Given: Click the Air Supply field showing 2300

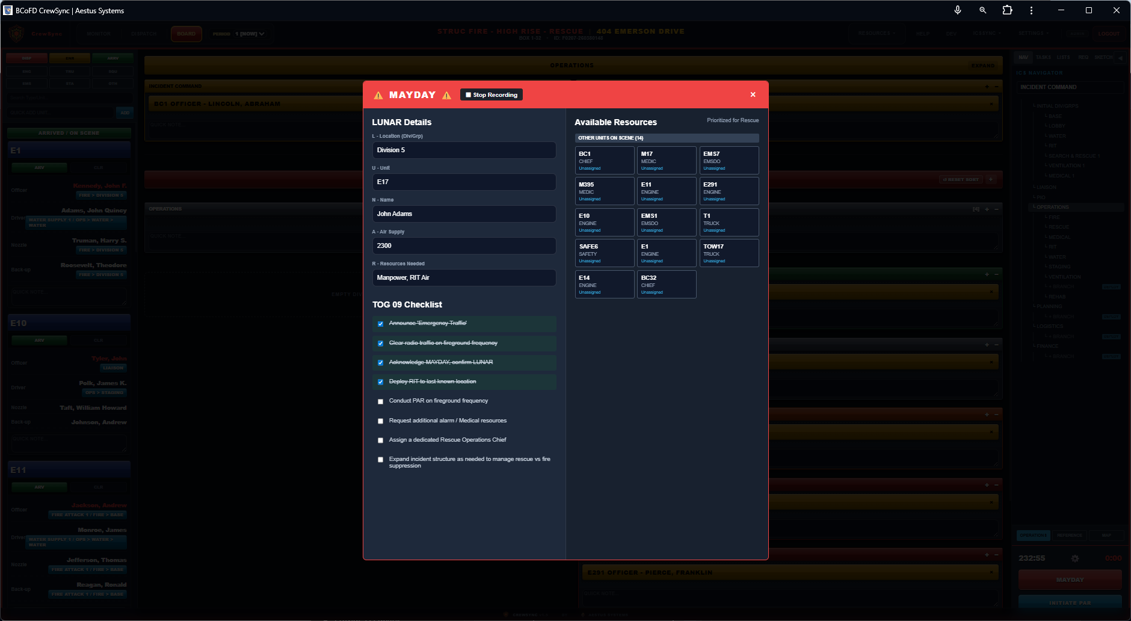Looking at the screenshot, I should pos(464,246).
